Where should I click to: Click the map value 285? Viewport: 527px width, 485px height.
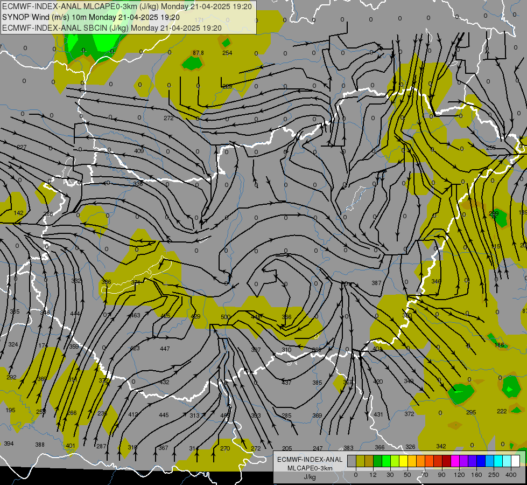(x=286, y=415)
